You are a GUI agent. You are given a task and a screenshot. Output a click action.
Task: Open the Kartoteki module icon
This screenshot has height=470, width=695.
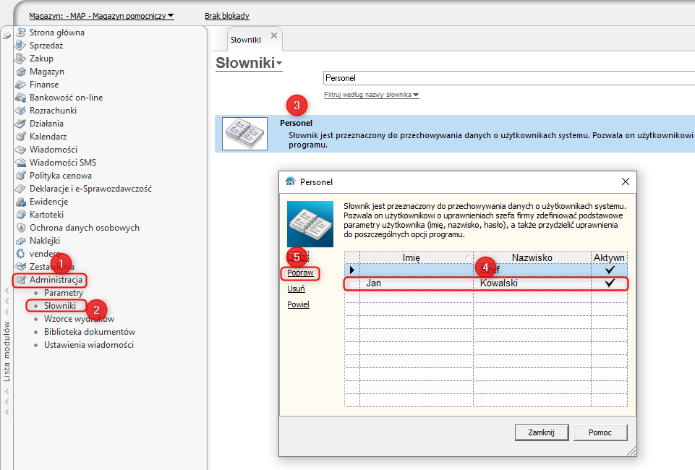coord(21,215)
